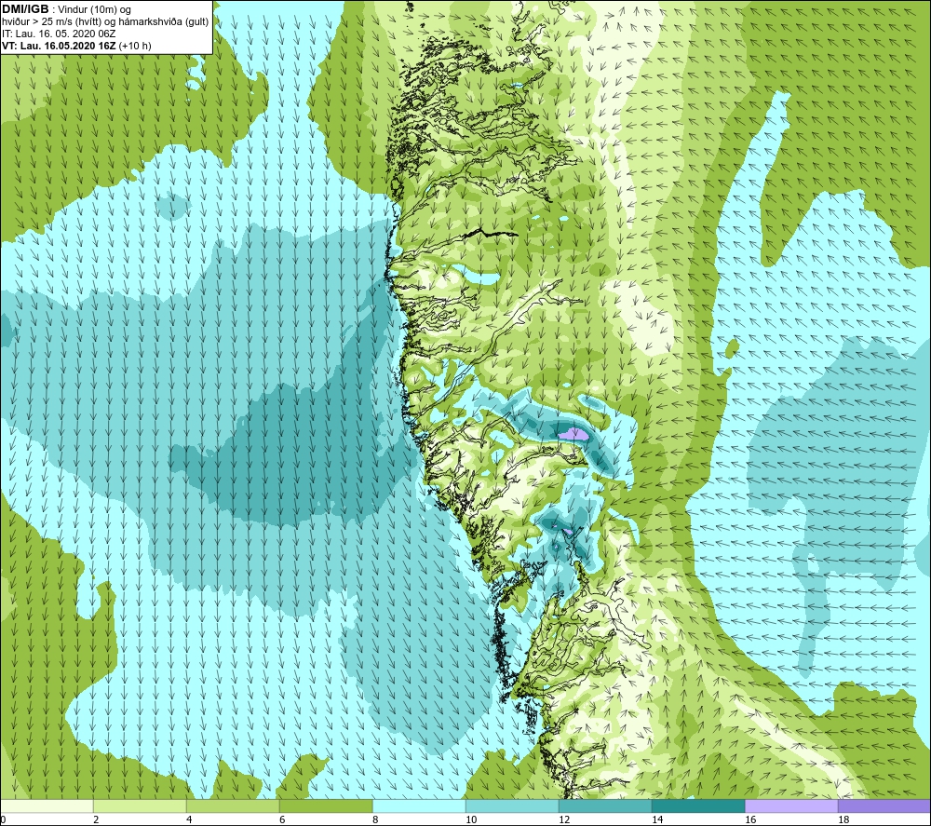Click the 6–8 m/s olive green legend swatch
The width and height of the screenshot is (931, 826).
pos(326,806)
